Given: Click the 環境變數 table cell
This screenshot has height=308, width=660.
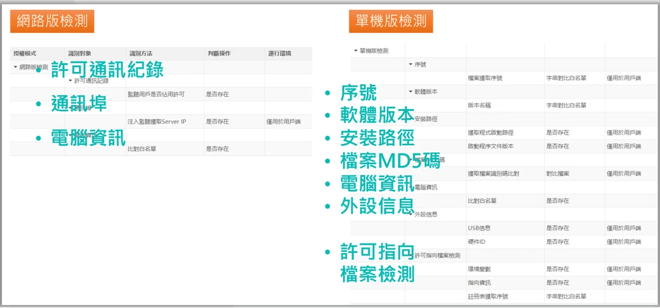Looking at the screenshot, I should pyautogui.click(x=479, y=269).
